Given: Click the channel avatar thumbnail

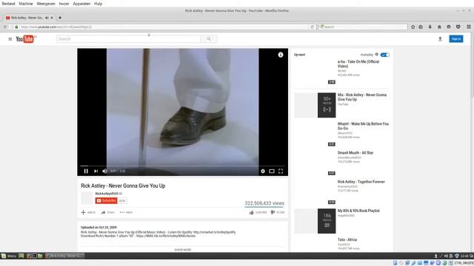Looking at the screenshot, I should pos(87,198).
